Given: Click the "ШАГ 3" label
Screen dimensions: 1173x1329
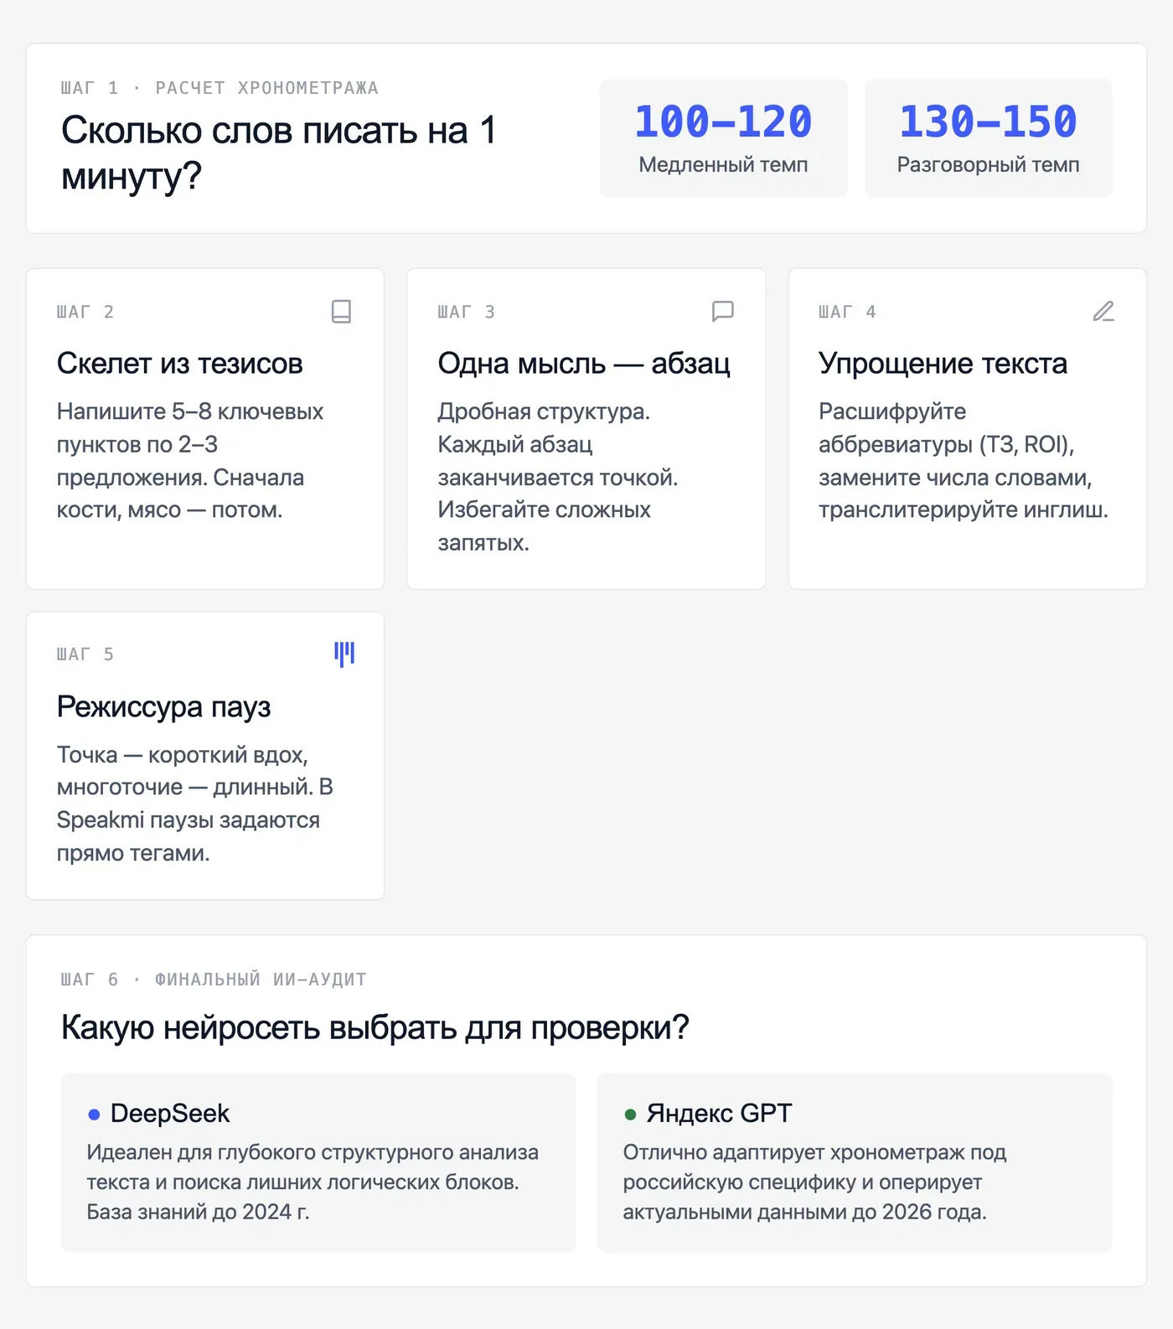Looking at the screenshot, I should (x=466, y=313).
